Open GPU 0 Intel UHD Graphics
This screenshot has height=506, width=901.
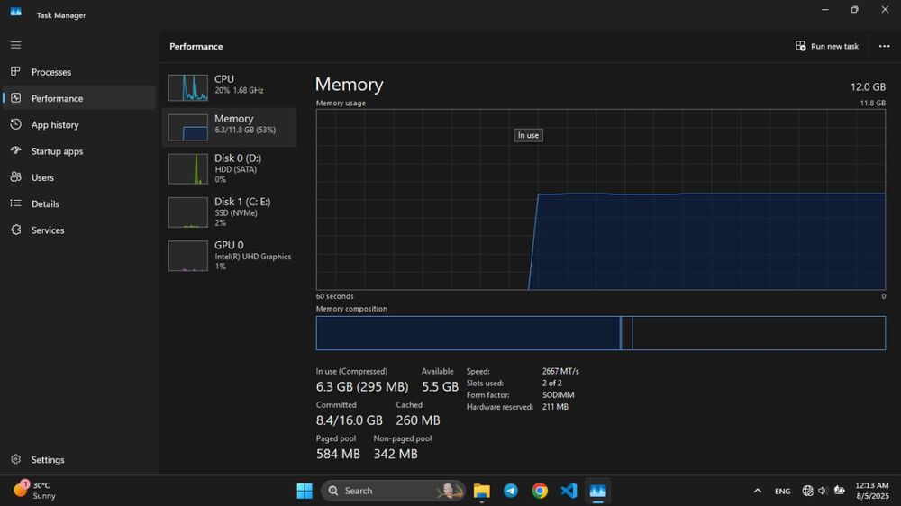click(229, 256)
